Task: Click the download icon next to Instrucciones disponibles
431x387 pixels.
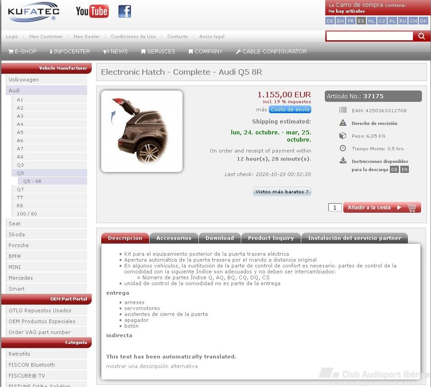Action: pos(343,161)
